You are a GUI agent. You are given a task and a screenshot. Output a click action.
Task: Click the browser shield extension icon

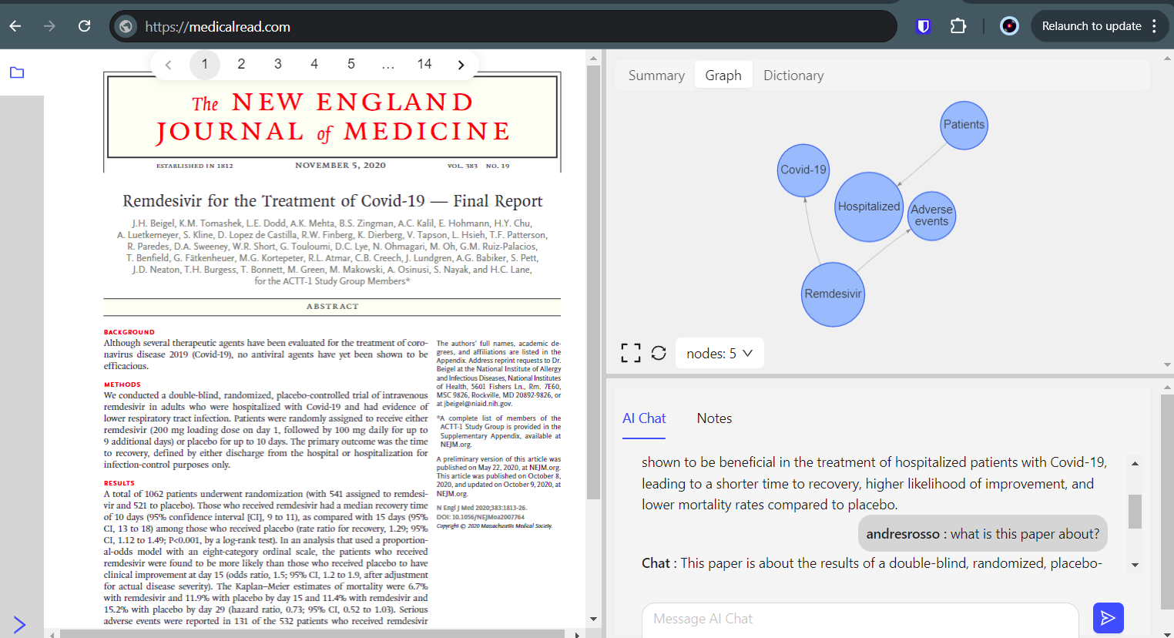coord(922,25)
